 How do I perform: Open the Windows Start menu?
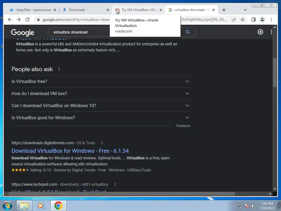7,206
